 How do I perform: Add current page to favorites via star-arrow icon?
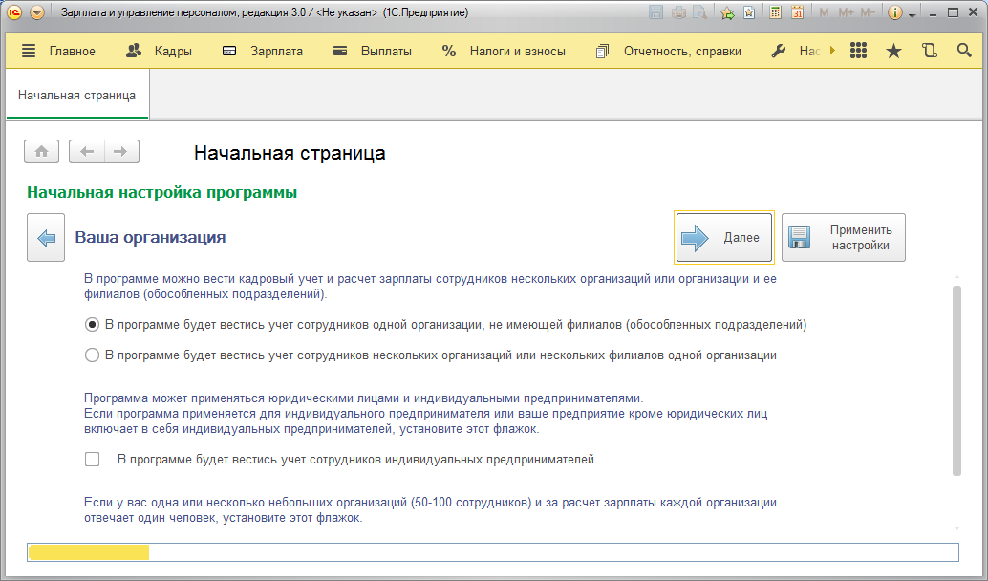727,13
